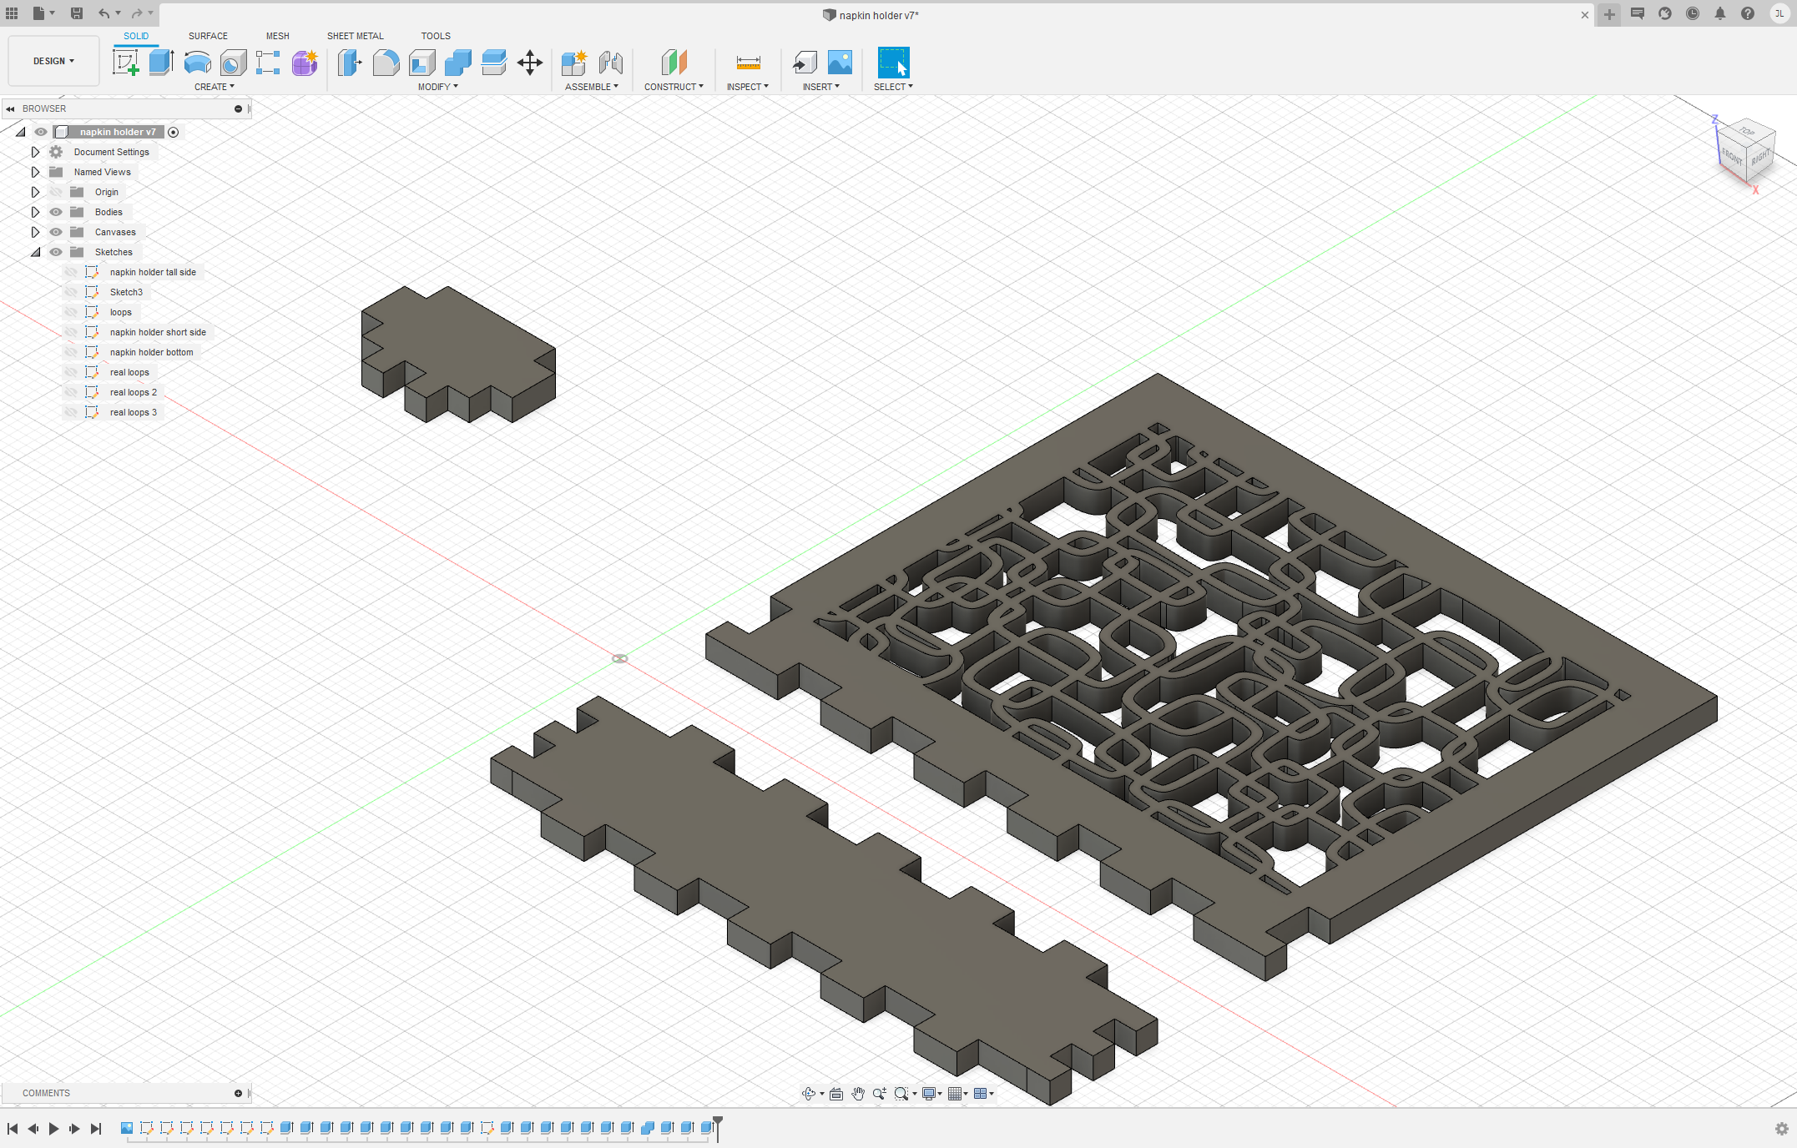The image size is (1797, 1148).
Task: Click the Insert Canvas image icon
Action: click(840, 63)
